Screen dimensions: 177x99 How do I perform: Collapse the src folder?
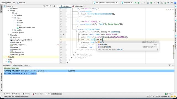point(11,13)
